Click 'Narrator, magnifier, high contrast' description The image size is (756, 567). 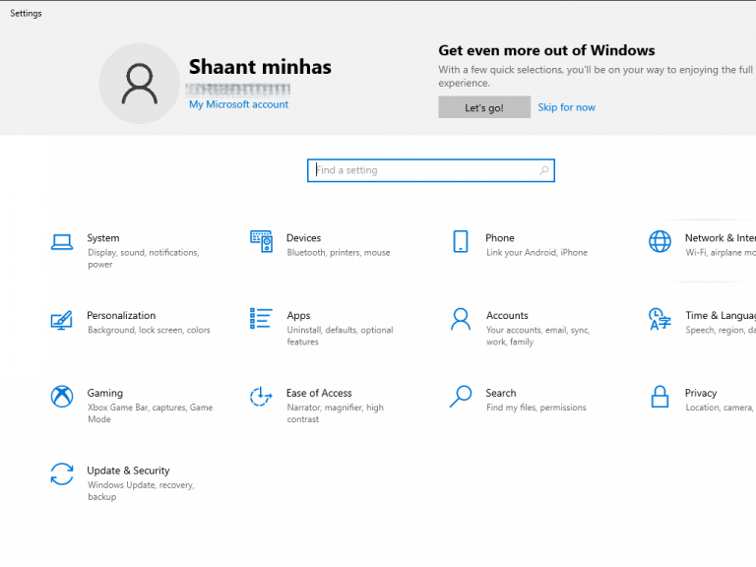(336, 413)
